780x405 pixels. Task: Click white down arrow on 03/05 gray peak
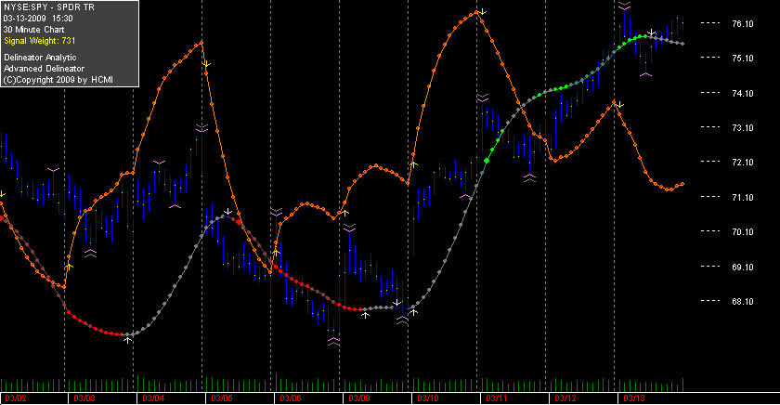tap(227, 212)
